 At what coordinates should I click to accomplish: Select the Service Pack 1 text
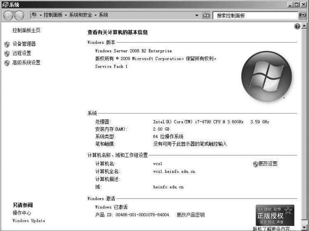click(x=111, y=66)
